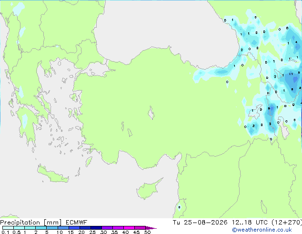Click the 30–35 mm purple legend box
The width and height of the screenshot is (302, 234).
click(107, 228)
